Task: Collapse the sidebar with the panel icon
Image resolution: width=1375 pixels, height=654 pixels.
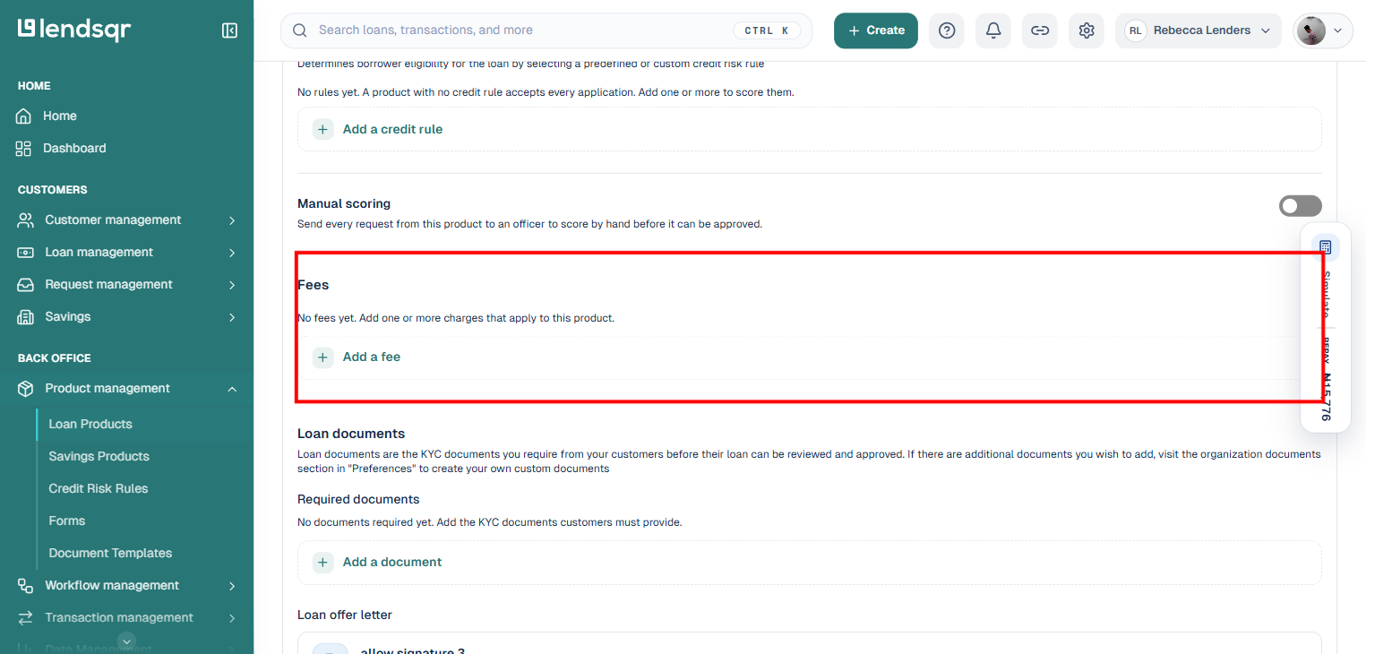Action: click(x=229, y=30)
